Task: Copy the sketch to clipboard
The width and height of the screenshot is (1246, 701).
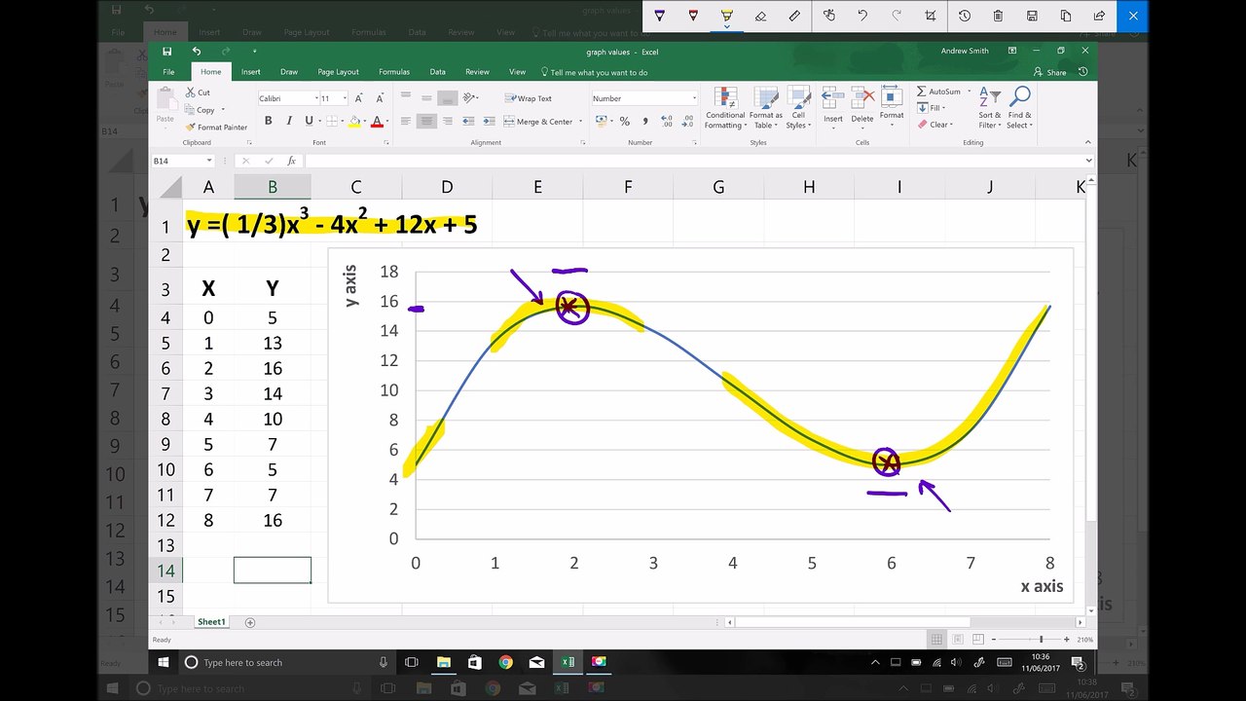Action: [x=1066, y=16]
